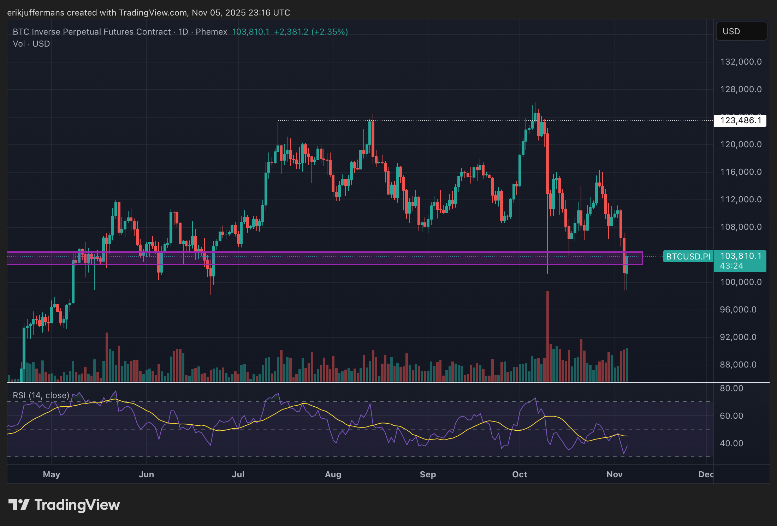
Task: Click the 123,486.1 price line label
Action: [740, 121]
